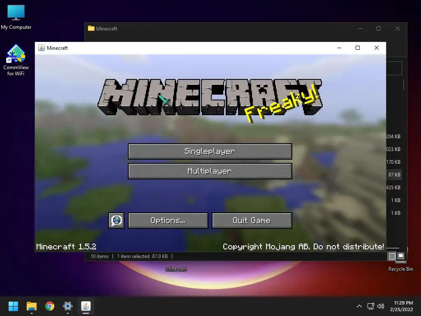Open Singleplayer mode in Minecraft

tap(210, 151)
